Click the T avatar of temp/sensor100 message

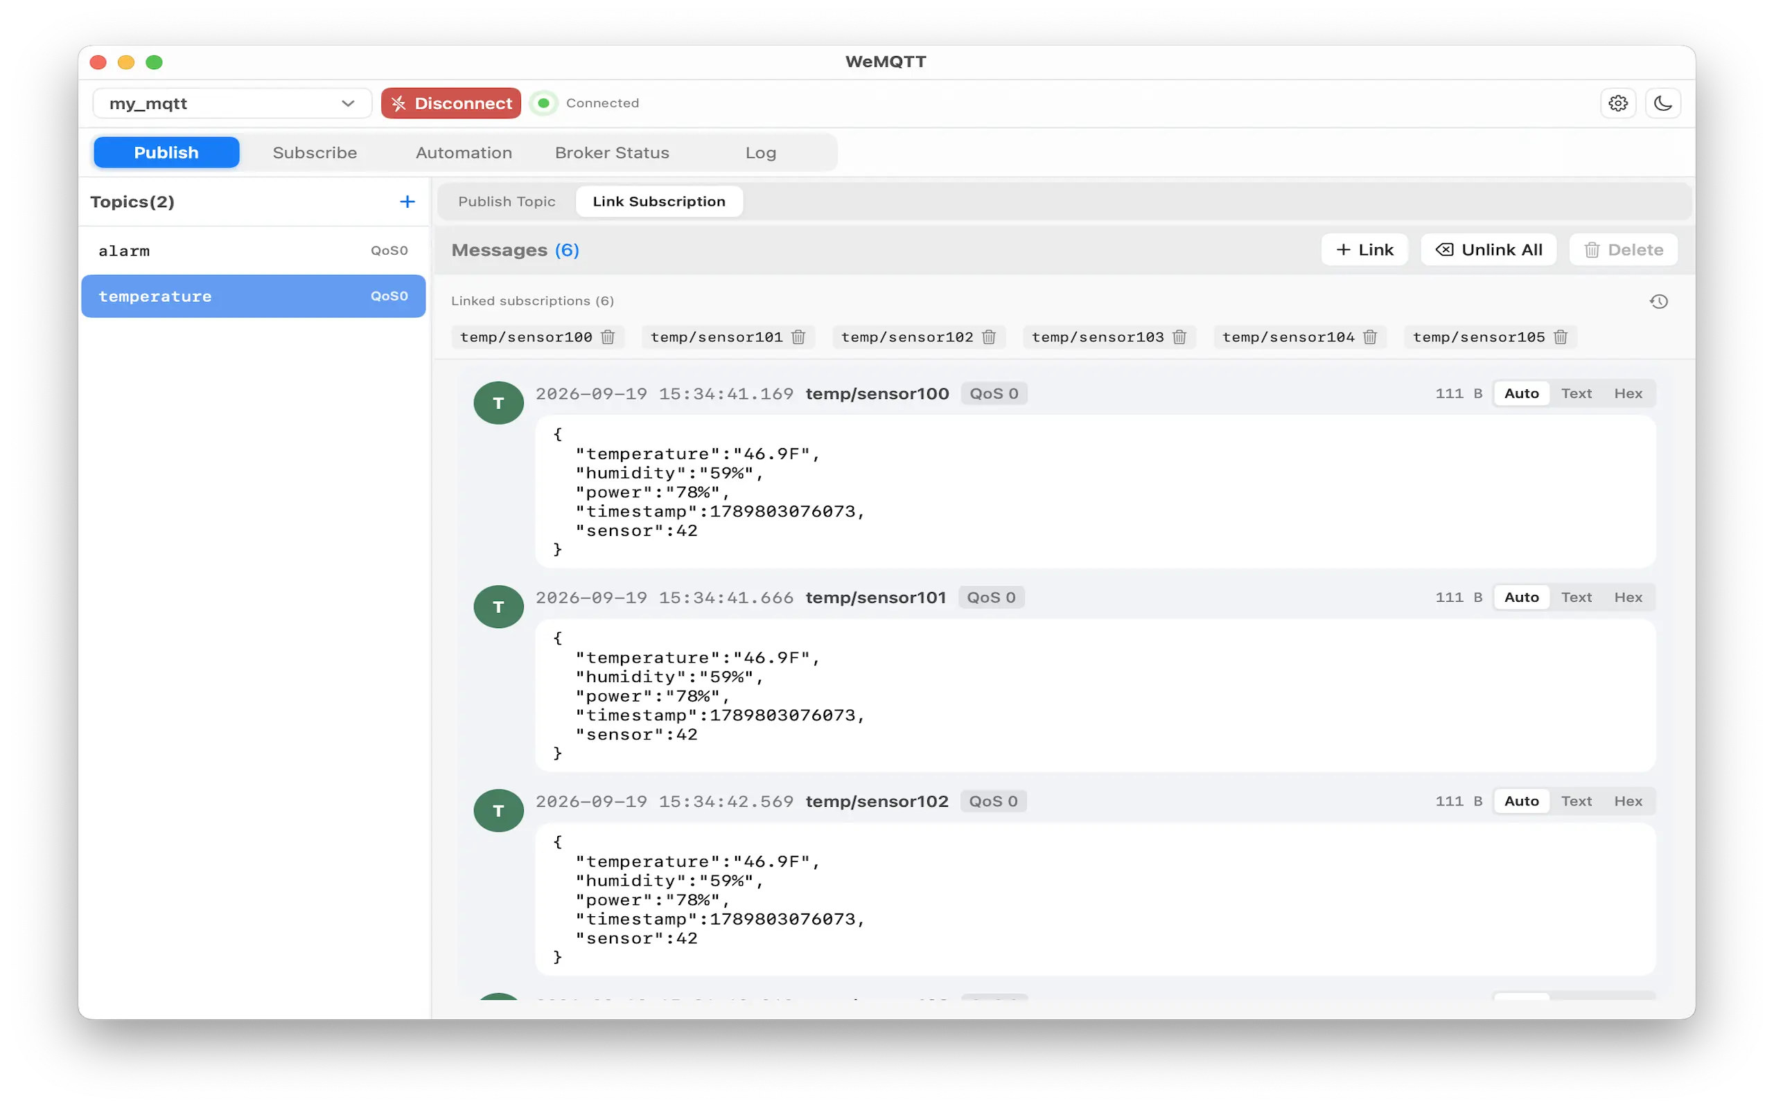498,402
